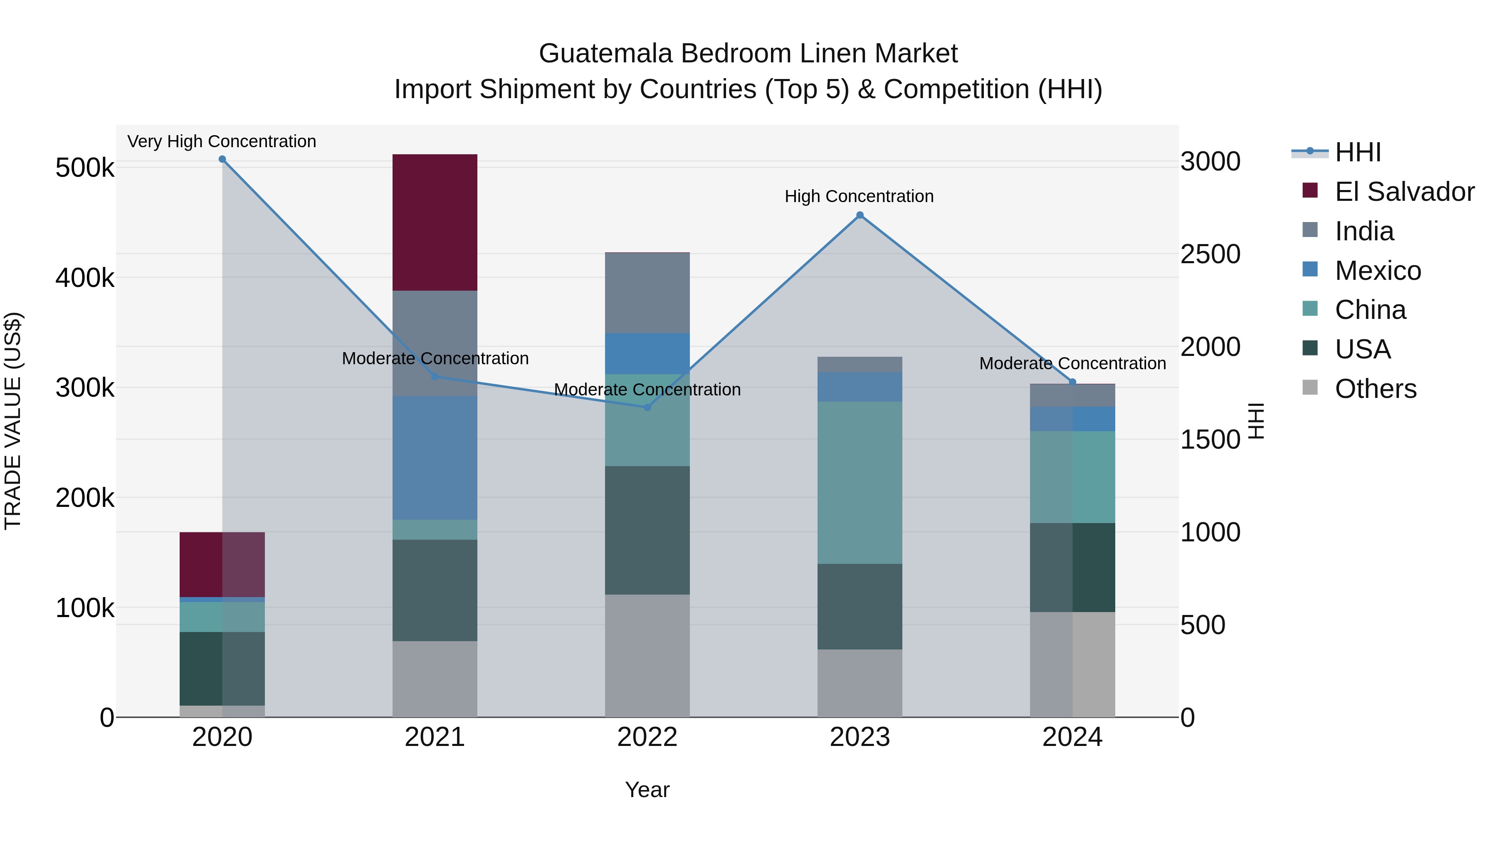The image size is (1497, 842).
Task: Click Others segment of 2024 bar
Action: click(1073, 665)
